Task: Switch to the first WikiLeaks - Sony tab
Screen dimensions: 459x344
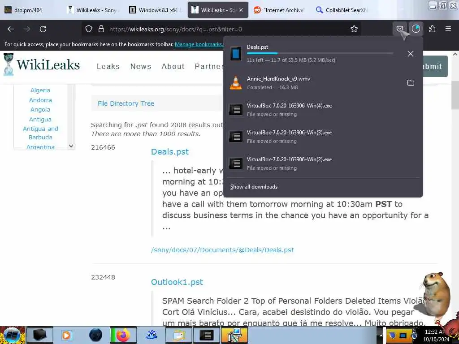Action: click(92, 10)
